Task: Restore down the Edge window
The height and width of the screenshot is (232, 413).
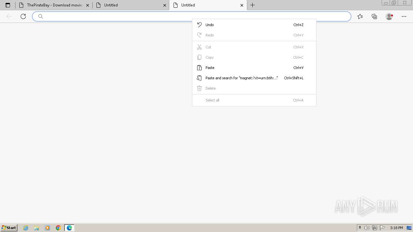Action: click(394, 3)
